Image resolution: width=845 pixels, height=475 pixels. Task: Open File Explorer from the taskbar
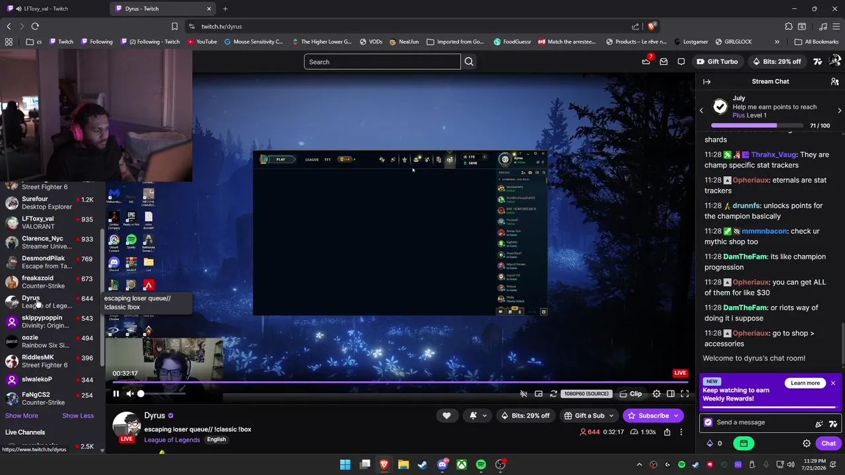point(403,464)
